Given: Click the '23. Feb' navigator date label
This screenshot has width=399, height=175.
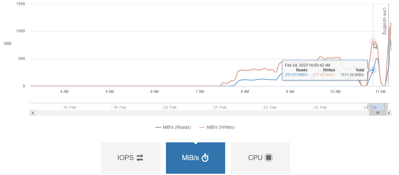Looking at the screenshot, I should [x=320, y=107].
